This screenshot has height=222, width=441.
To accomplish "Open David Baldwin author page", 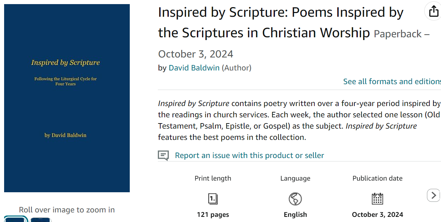I will click(x=194, y=68).
